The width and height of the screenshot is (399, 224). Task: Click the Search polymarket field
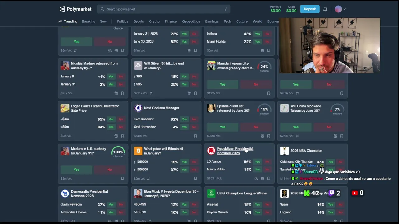click(164, 9)
